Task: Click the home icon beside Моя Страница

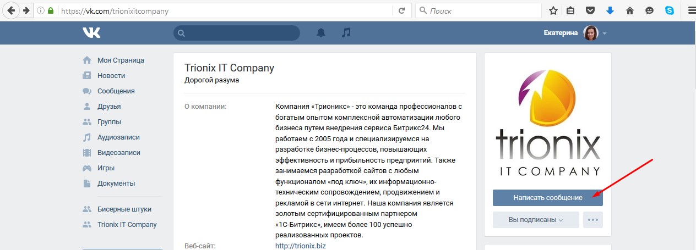Action: [87, 60]
